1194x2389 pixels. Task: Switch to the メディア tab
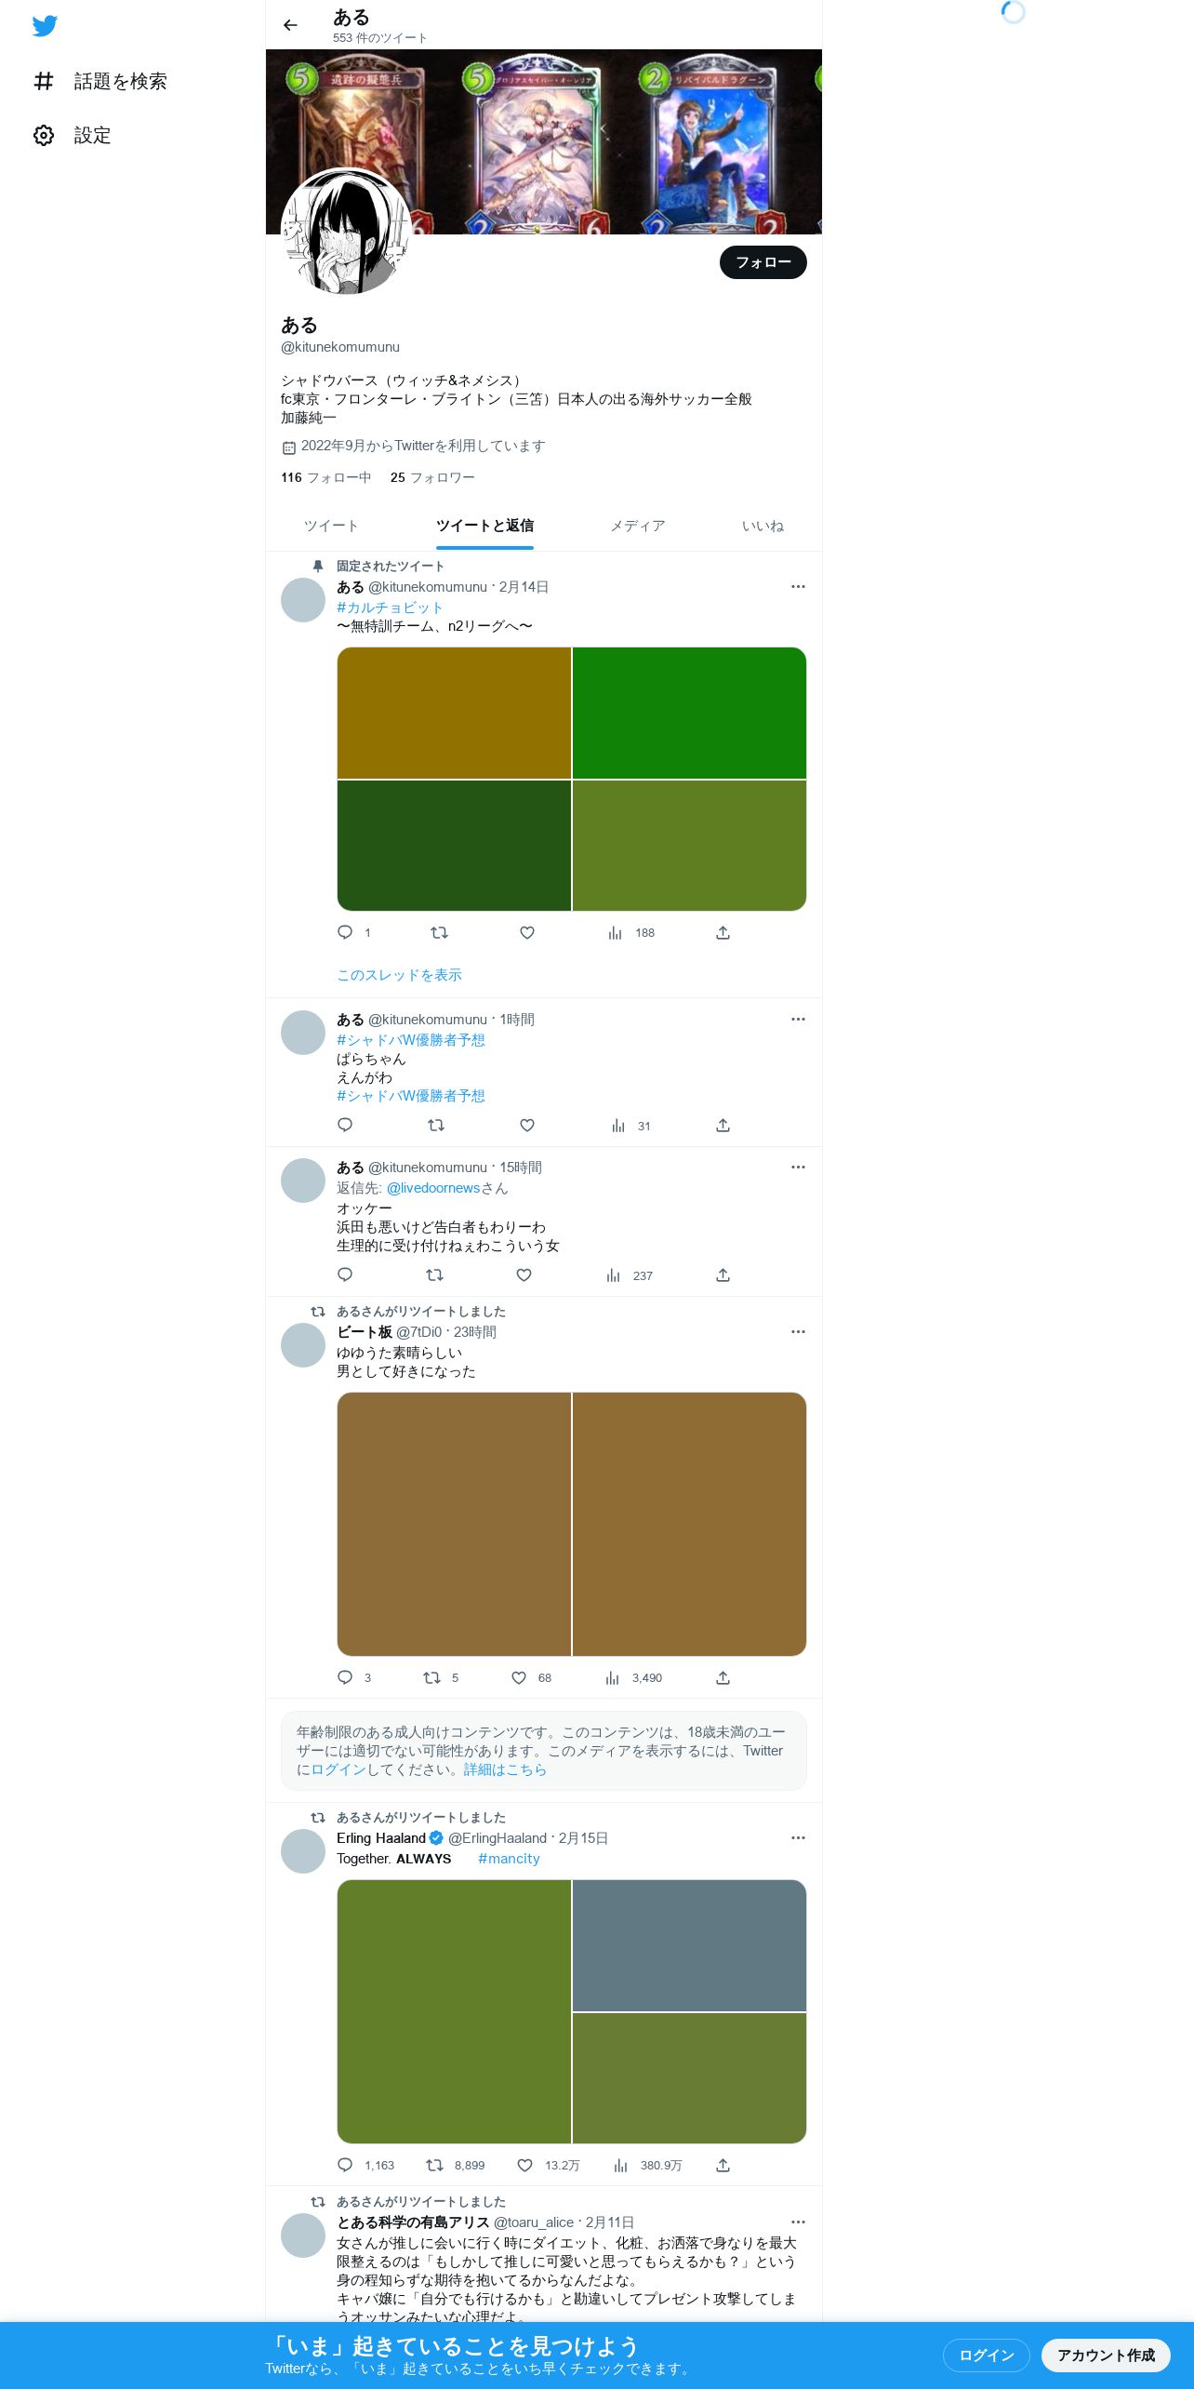tap(638, 526)
